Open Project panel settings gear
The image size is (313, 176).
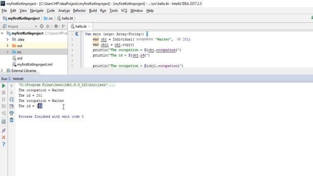point(56,26)
